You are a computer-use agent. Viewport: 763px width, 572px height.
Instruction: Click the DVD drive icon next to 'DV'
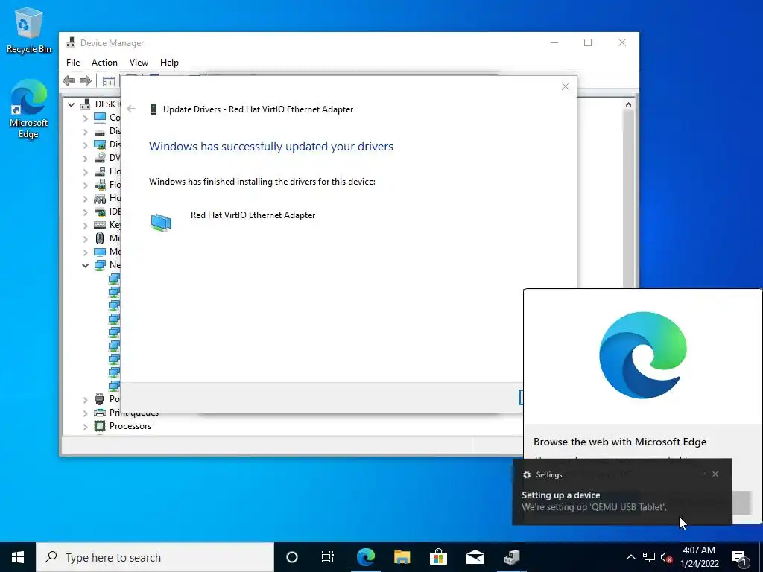point(100,158)
